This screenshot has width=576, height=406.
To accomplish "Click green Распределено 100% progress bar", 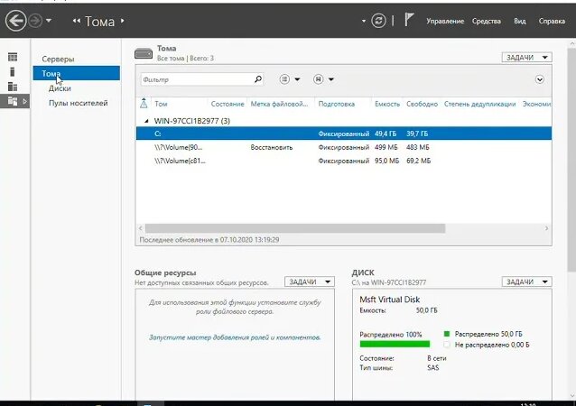I will pyautogui.click(x=395, y=344).
